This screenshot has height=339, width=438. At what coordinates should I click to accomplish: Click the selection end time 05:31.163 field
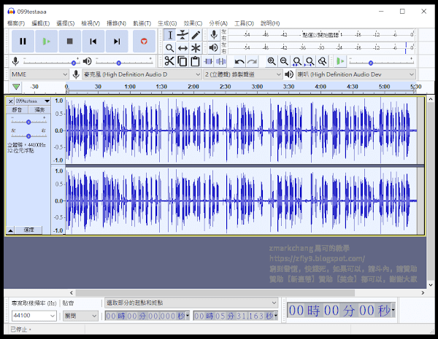click(235, 316)
